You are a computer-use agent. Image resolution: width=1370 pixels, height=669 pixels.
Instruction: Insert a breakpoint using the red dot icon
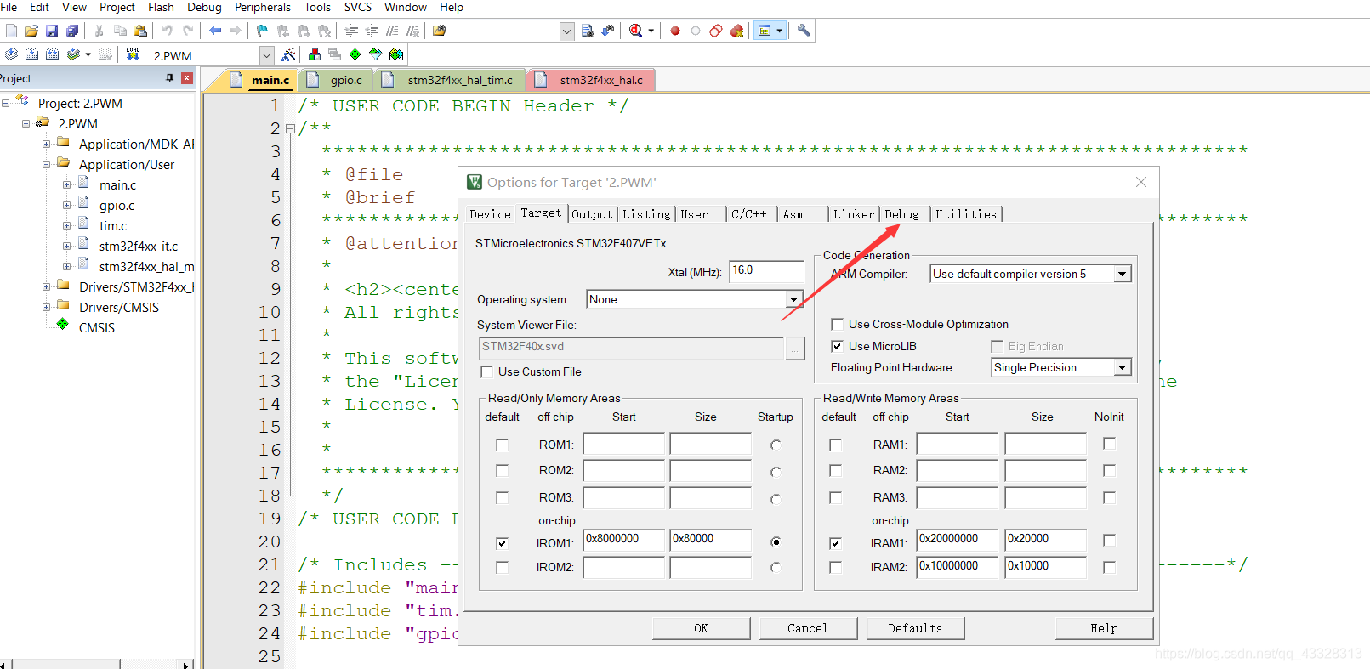click(675, 31)
